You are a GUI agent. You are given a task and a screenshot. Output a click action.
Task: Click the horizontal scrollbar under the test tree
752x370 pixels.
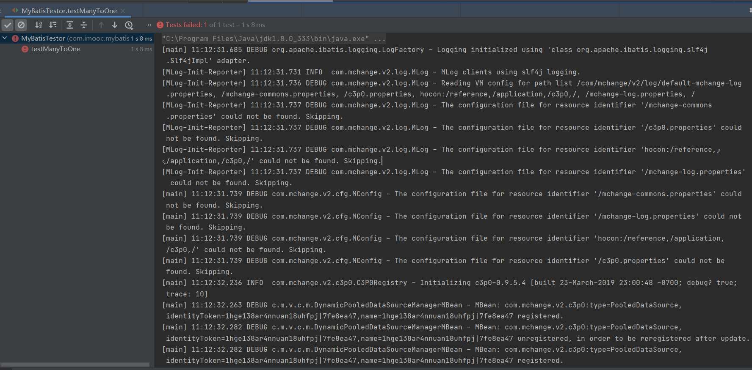(75, 365)
